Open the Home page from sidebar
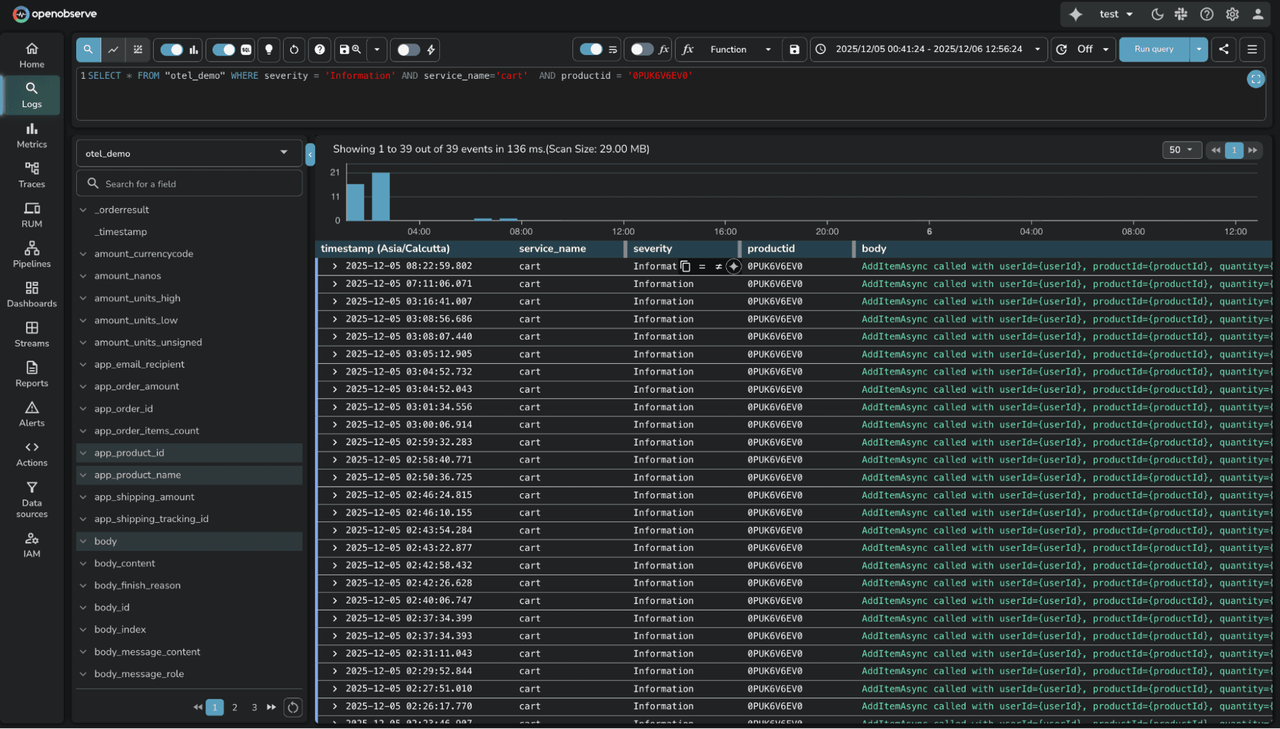 tap(31, 54)
